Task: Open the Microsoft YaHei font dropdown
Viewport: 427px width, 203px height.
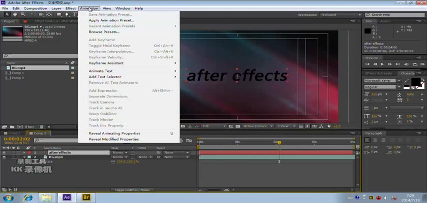Action: coord(383,81)
